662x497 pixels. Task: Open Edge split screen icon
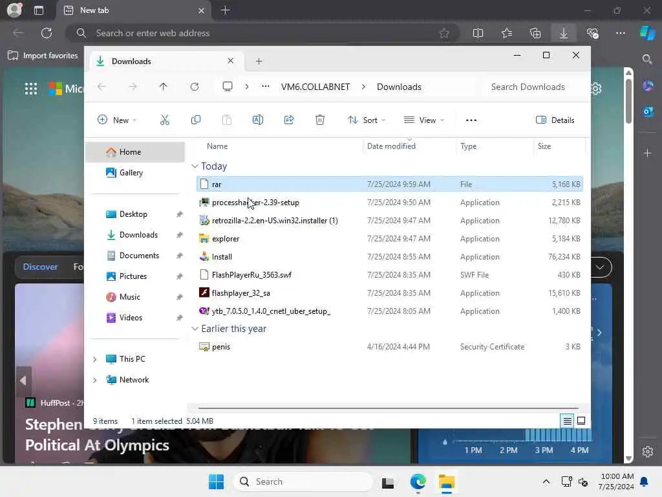click(478, 33)
